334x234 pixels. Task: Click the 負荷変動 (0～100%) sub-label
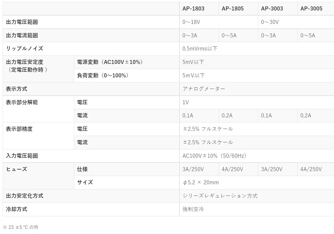[103, 75]
